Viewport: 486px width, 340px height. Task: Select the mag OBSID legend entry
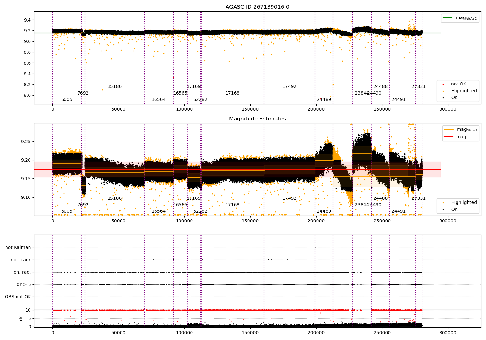[x=460, y=130]
